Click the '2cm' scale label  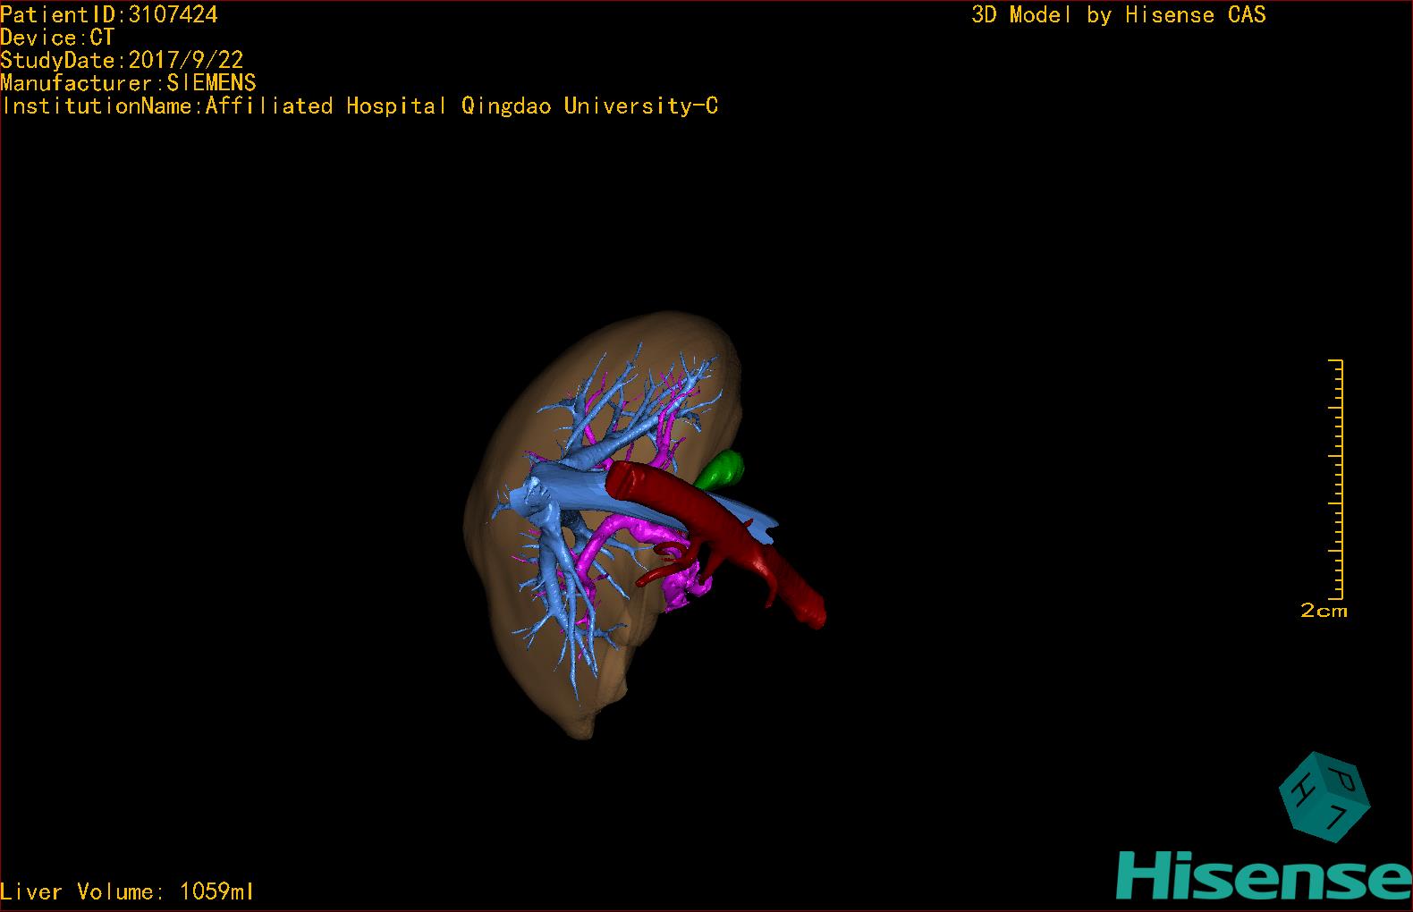(1324, 611)
